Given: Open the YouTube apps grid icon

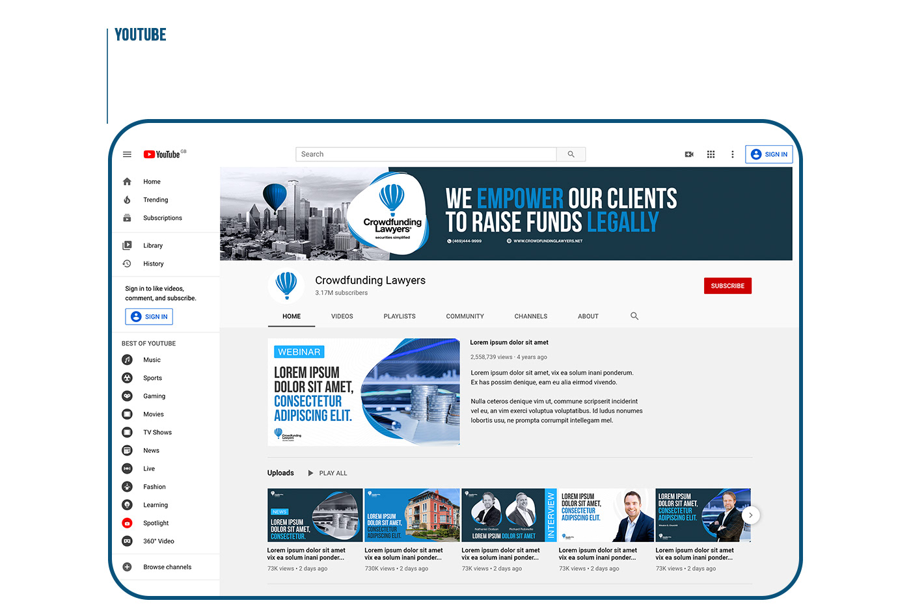Looking at the screenshot, I should coord(711,154).
